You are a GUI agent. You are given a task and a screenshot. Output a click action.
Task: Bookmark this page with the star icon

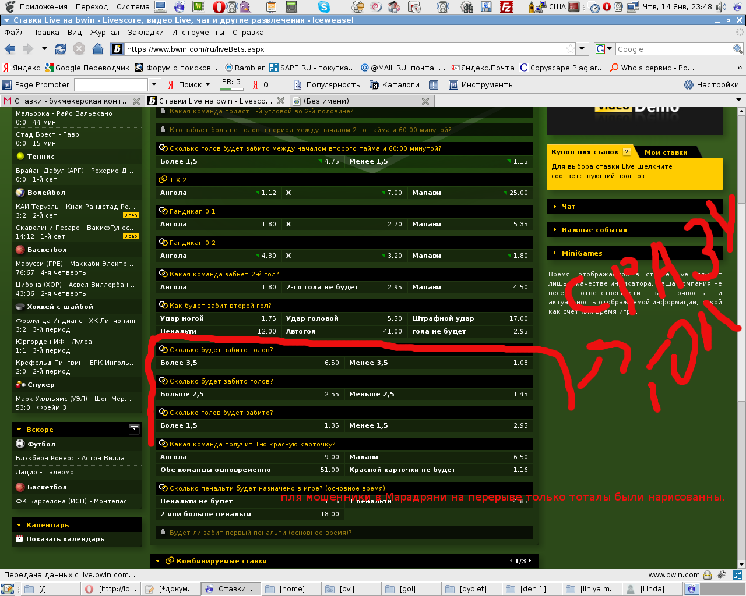coord(571,49)
